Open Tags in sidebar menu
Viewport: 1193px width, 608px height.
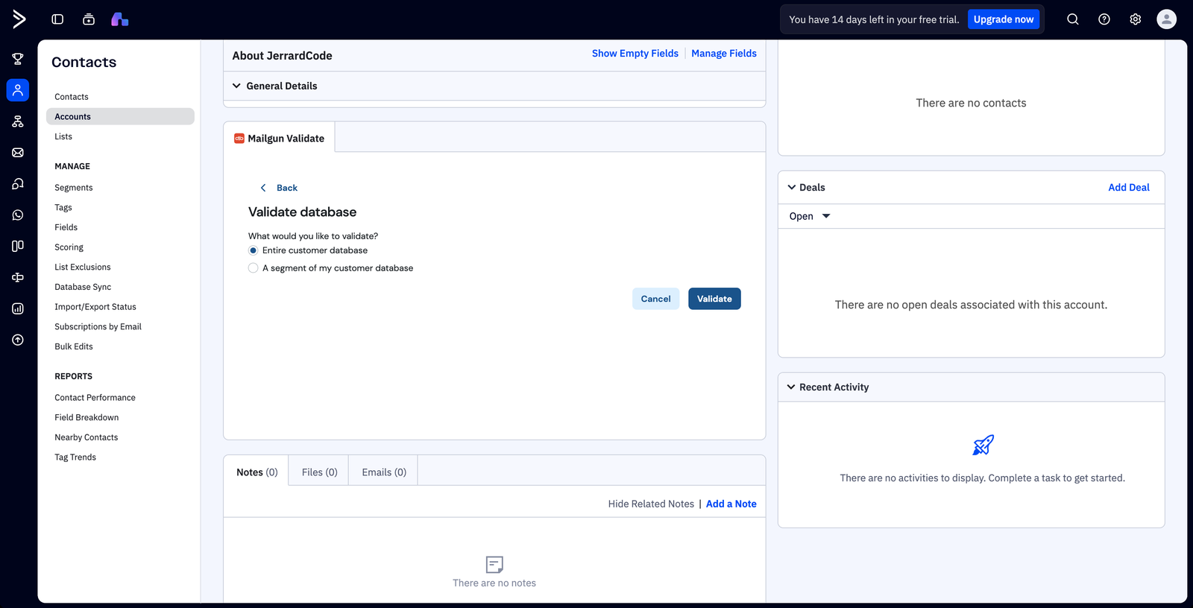[63, 207]
